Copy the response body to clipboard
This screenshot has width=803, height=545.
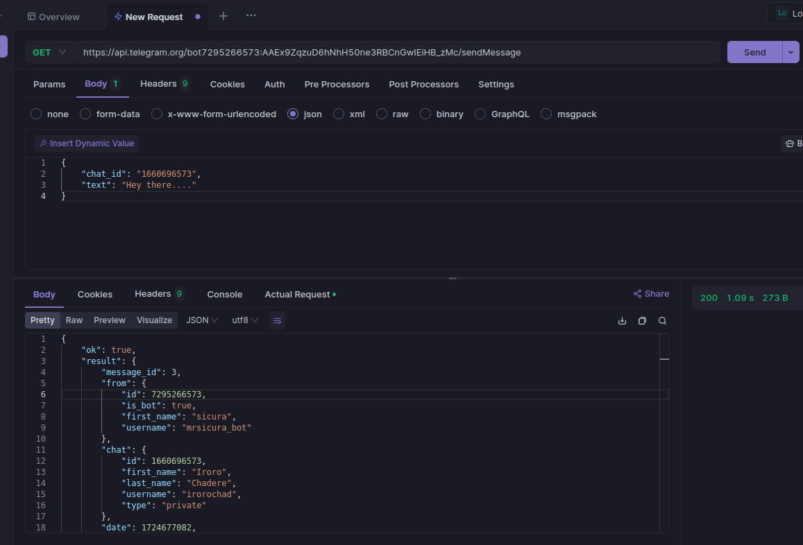point(642,321)
